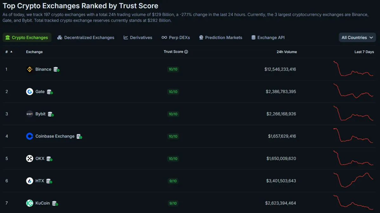Click Binance's proof of reserves icon

pos(56,69)
